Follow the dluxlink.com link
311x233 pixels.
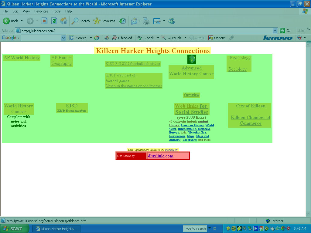(x=161, y=156)
